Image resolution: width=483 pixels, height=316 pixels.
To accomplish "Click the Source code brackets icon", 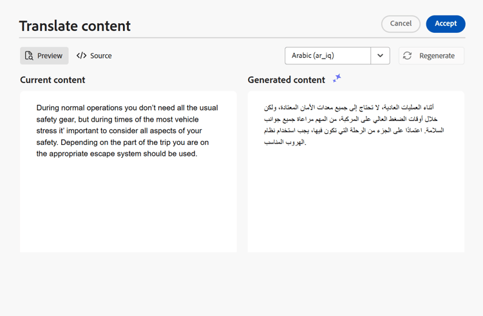I will point(82,56).
